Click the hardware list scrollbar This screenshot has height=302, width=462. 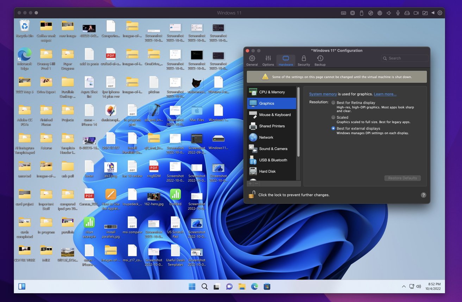[x=299, y=122]
